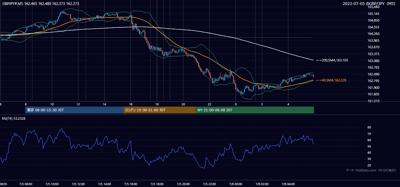Click the RSI axis value 20
Screen dimensions: 400x187
[369, 165]
